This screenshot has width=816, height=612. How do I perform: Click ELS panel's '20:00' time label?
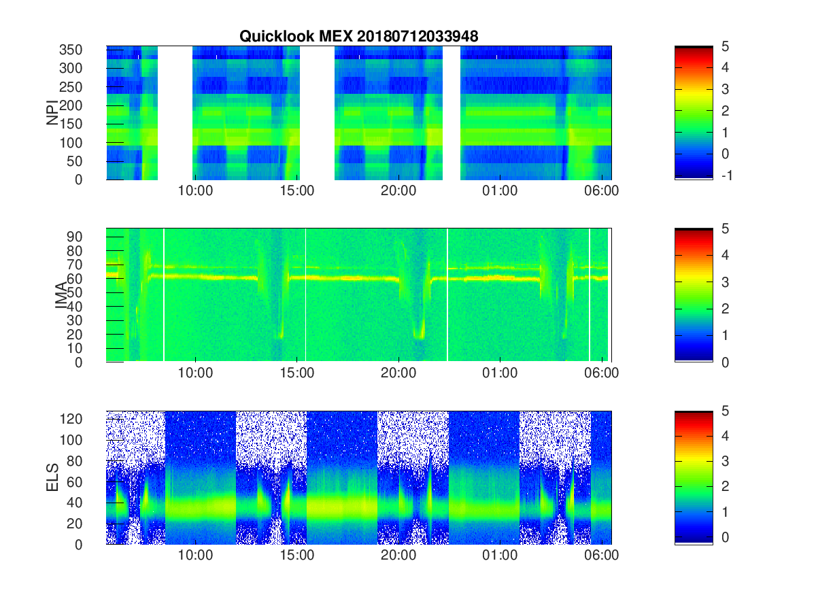[398, 556]
